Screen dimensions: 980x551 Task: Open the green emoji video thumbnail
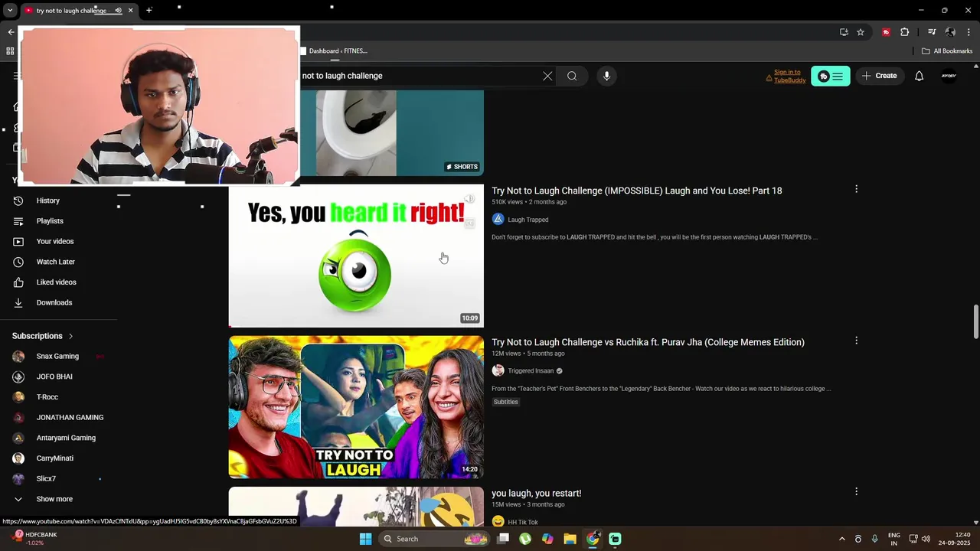356,256
